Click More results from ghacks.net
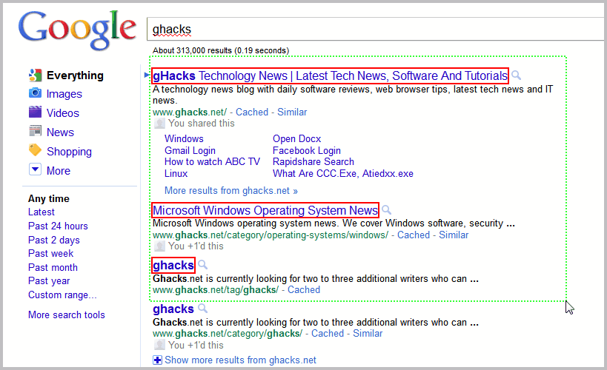The height and width of the screenshot is (370, 607). [x=231, y=191]
